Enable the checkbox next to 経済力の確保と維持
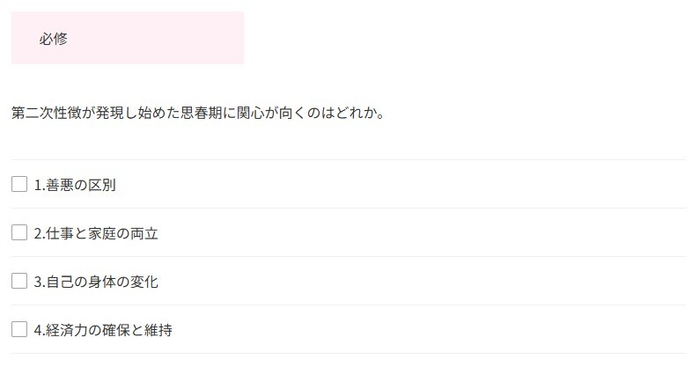Screen dimensions: 699x367 pos(19,329)
